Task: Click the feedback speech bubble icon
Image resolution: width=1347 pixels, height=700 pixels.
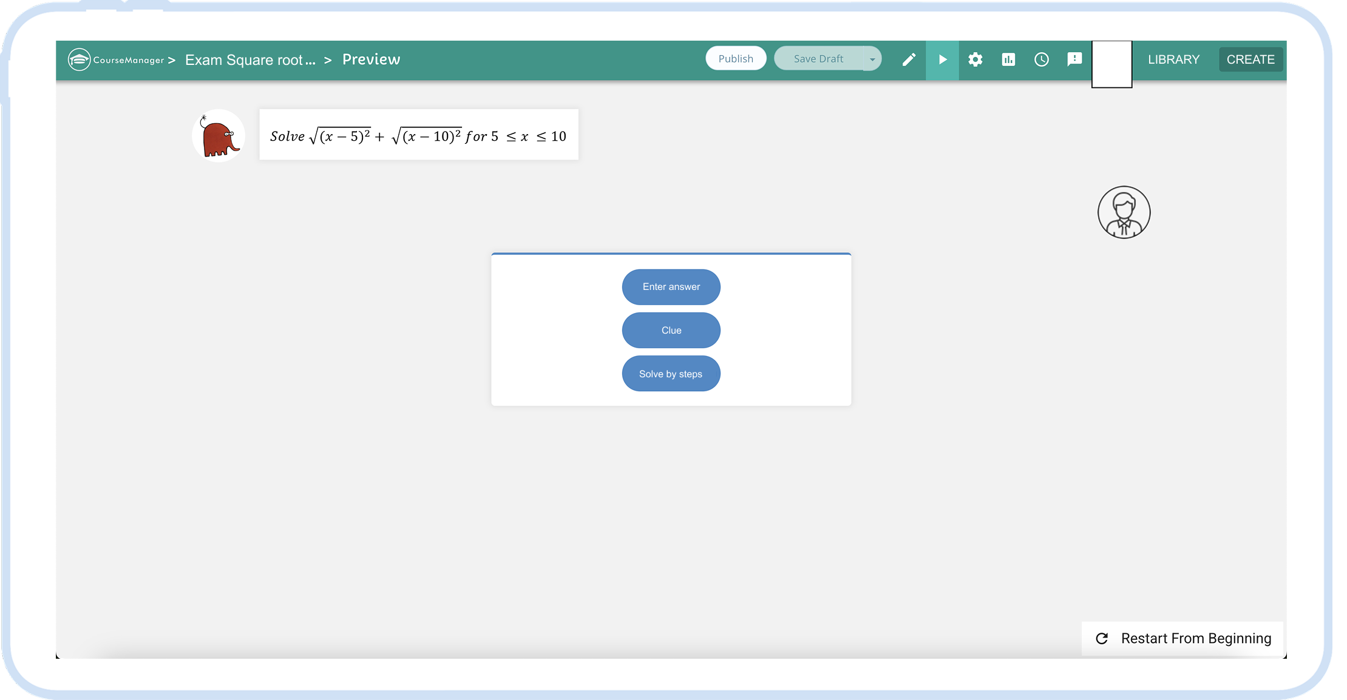Action: click(1074, 59)
